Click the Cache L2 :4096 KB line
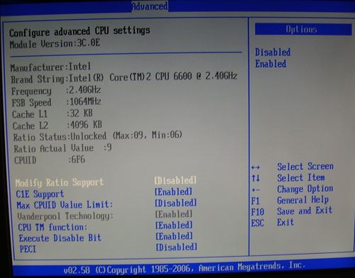Image resolution: width=355 pixels, height=278 pixels. [x=58, y=125]
